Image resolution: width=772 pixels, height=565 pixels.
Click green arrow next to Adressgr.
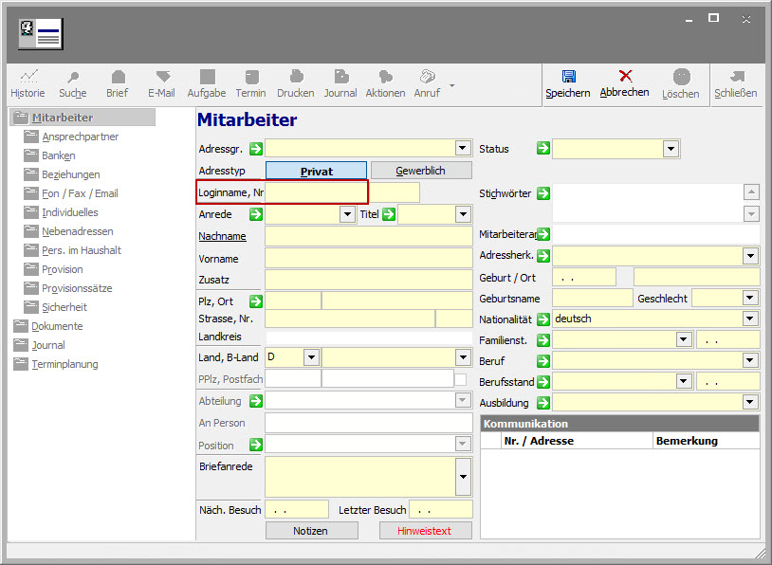pos(255,149)
